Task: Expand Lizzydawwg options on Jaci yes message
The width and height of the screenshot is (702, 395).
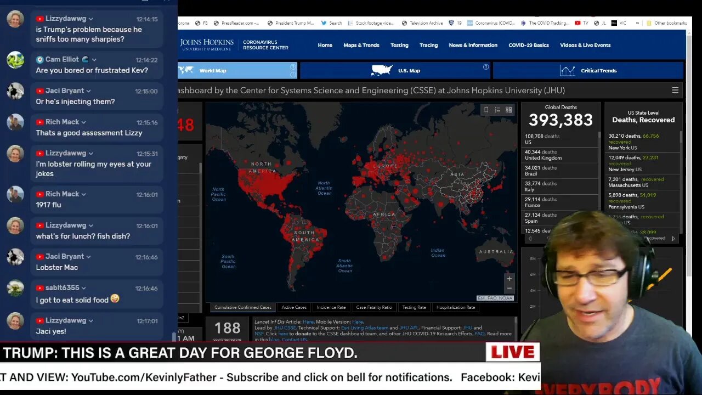Action: coord(90,320)
